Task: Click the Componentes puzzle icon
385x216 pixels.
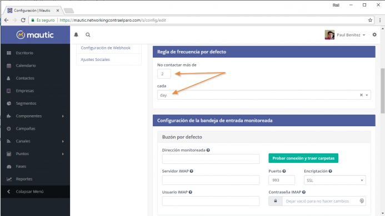Action: pos(9,116)
